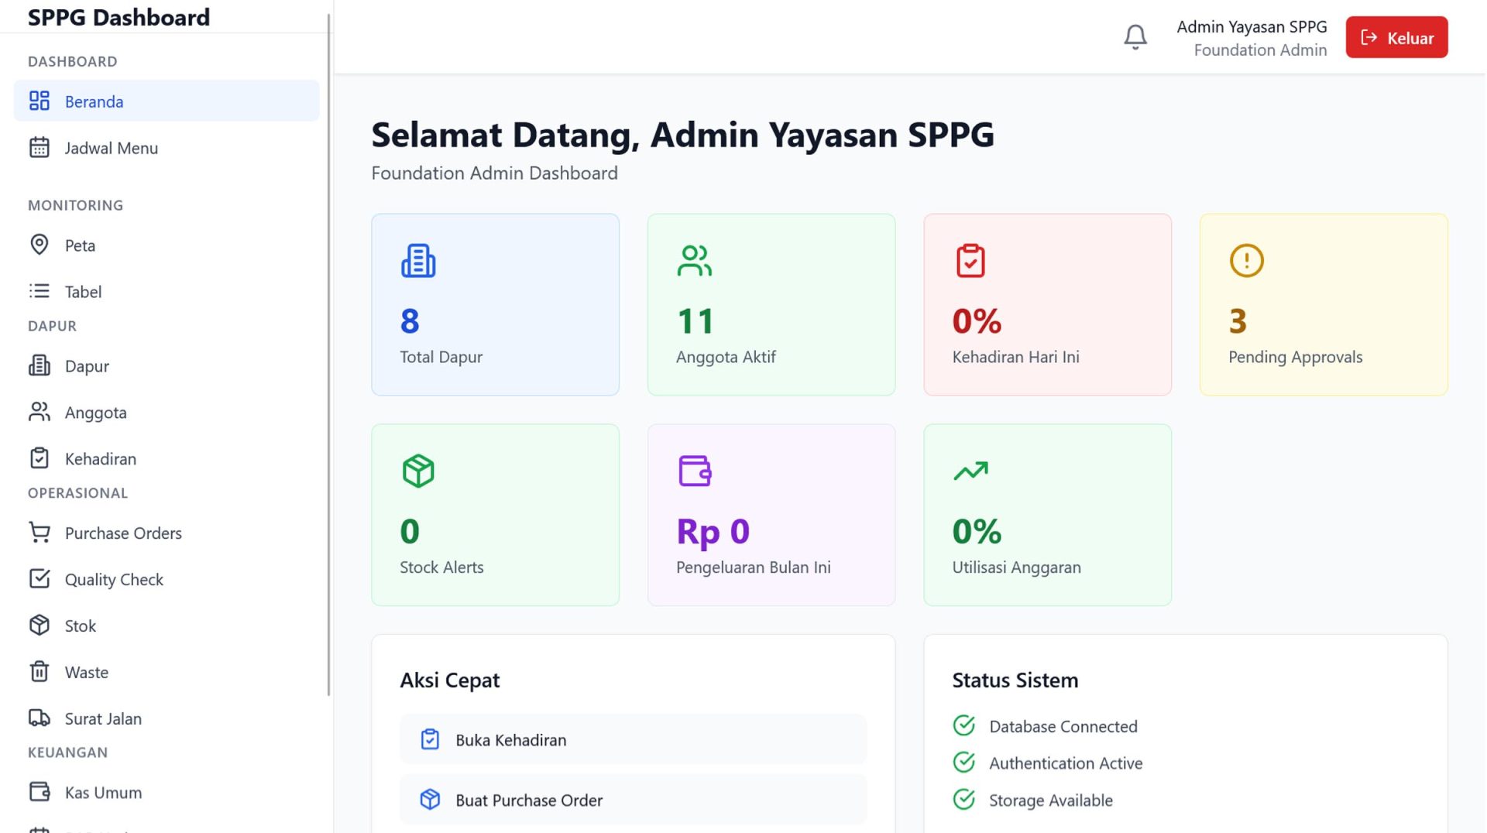
Task: Open the Peta map pin icon
Action: tap(39, 245)
